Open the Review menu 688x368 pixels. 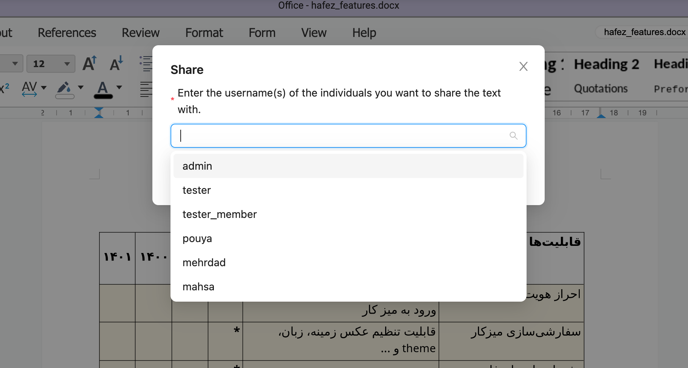pyautogui.click(x=140, y=33)
